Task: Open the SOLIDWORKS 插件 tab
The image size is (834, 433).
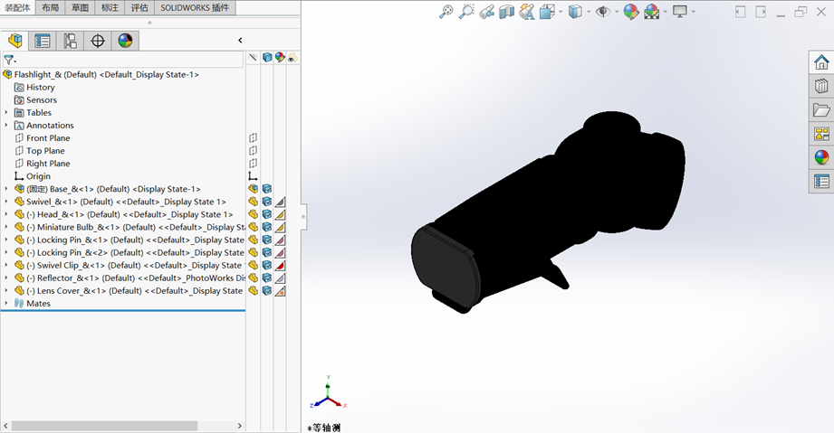Action: pyautogui.click(x=195, y=7)
